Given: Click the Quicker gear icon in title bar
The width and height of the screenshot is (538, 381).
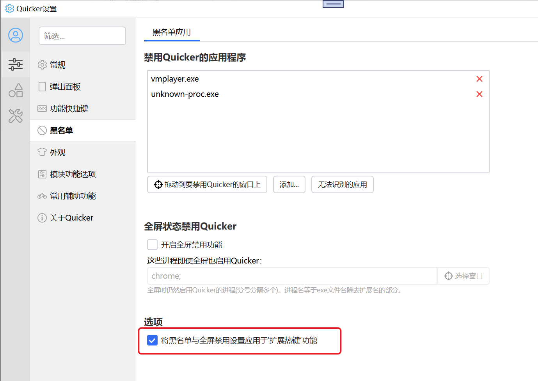Looking at the screenshot, I should (x=10, y=9).
